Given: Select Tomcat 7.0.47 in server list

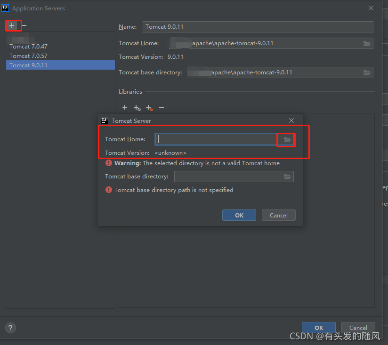Looking at the screenshot, I should coord(60,47).
